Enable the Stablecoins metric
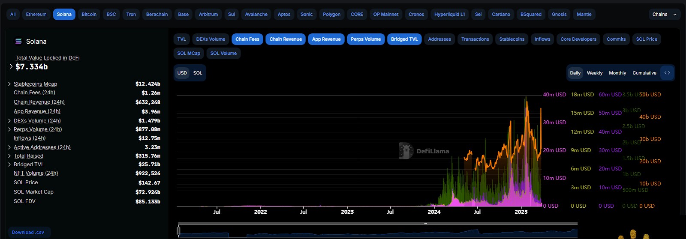 click(512, 39)
